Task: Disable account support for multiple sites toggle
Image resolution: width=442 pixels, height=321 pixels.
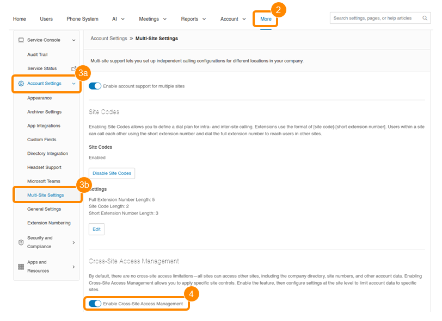Action: (x=95, y=86)
